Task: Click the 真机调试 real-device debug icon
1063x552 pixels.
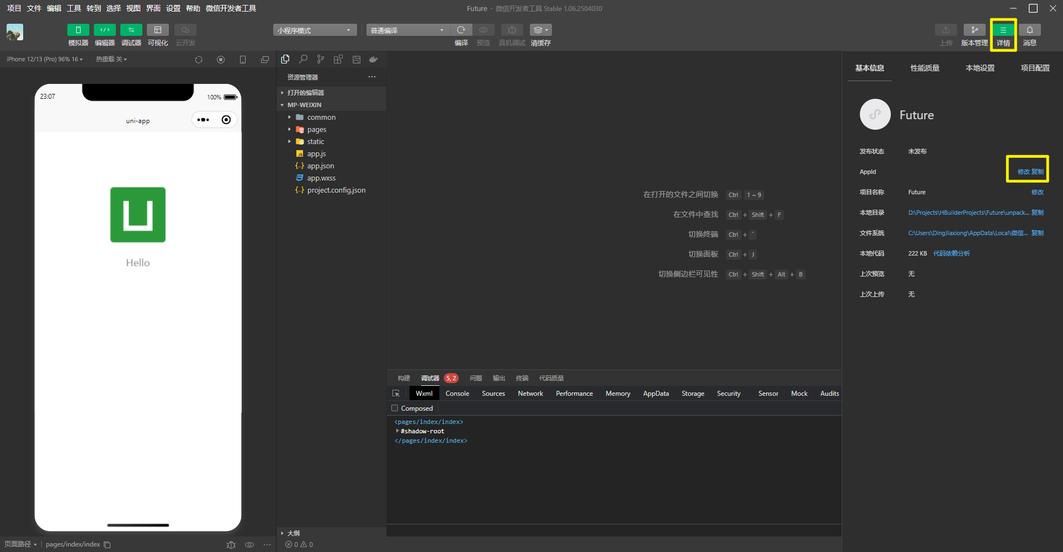Action: 512,30
